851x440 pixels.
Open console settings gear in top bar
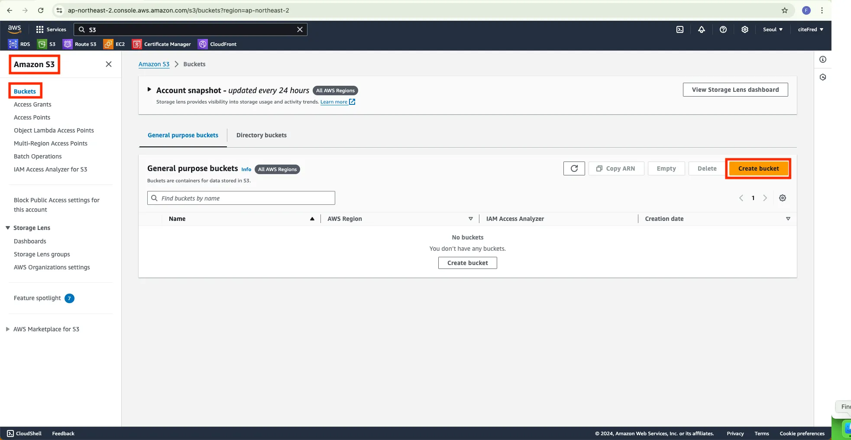point(745,29)
